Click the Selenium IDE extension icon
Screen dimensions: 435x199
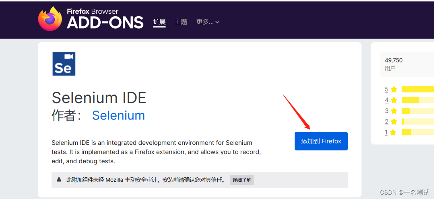[64, 64]
